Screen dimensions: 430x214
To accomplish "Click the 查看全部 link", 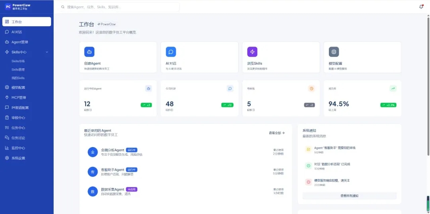I will [x=277, y=133].
